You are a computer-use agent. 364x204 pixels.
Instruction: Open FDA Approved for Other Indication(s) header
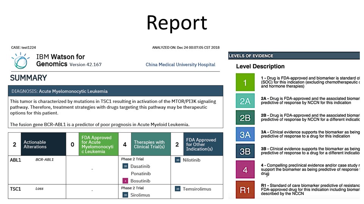[203, 144]
